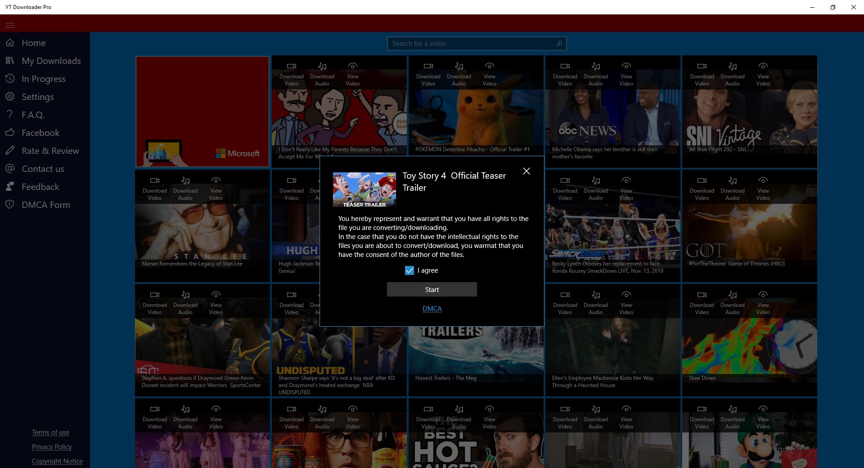Image resolution: width=864 pixels, height=468 pixels.
Task: Download audio for Michelle Obama ABC News
Action: pyautogui.click(x=596, y=74)
